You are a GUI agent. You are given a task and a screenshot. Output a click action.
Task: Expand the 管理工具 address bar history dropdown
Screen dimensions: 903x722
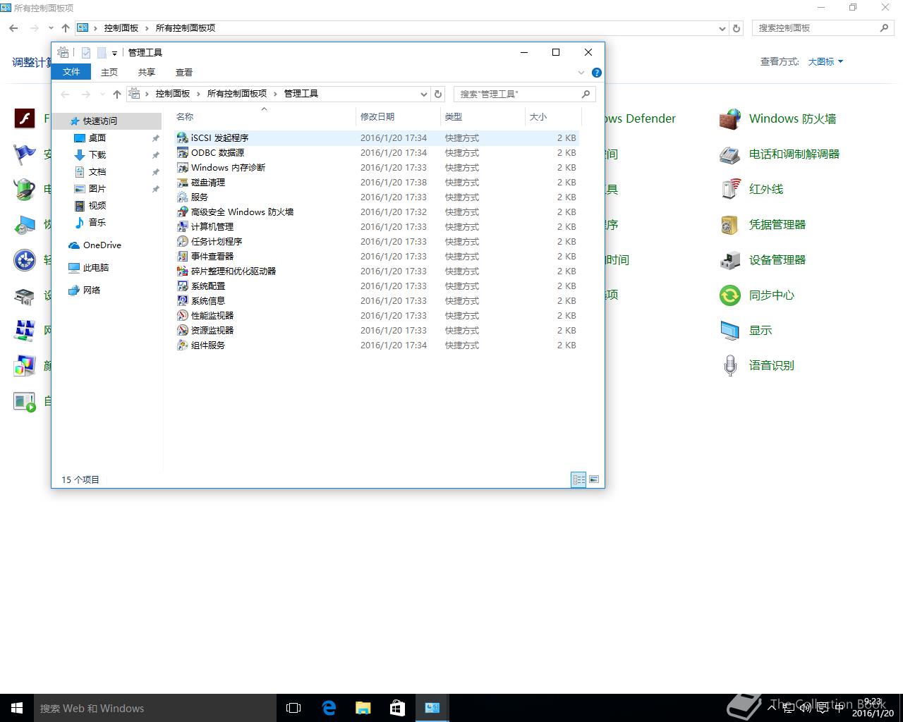pyautogui.click(x=423, y=94)
